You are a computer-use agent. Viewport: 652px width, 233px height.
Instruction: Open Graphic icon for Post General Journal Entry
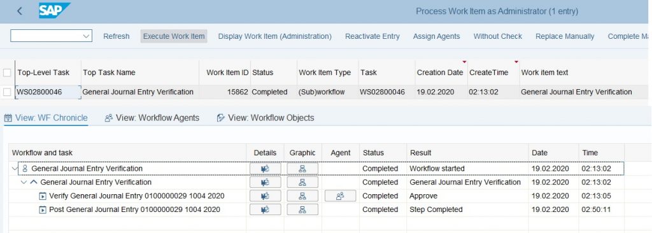pyautogui.click(x=302, y=209)
